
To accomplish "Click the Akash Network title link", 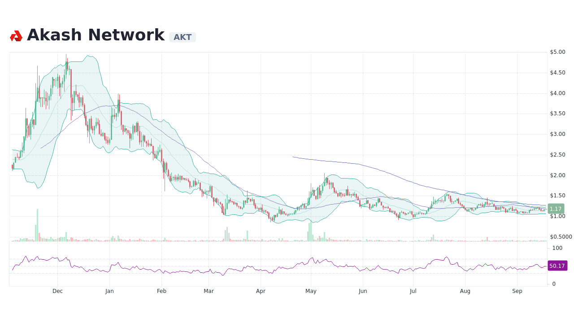I will [x=96, y=35].
